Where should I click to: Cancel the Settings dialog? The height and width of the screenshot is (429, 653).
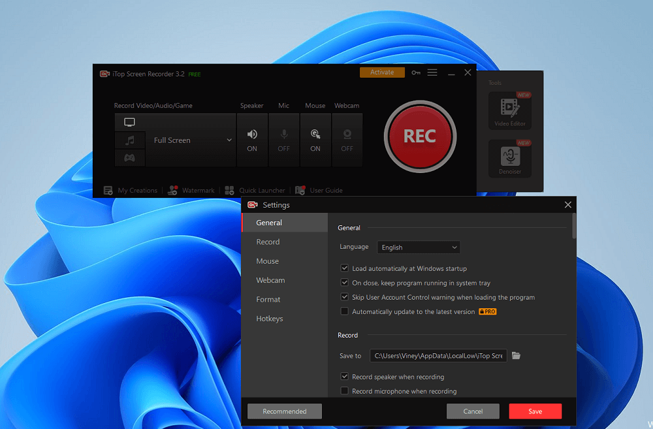point(473,411)
